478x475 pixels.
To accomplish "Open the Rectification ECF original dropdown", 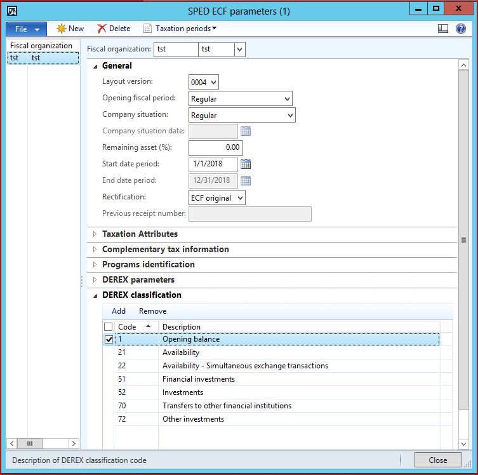I will pos(240,198).
